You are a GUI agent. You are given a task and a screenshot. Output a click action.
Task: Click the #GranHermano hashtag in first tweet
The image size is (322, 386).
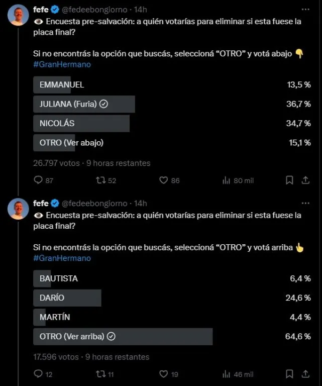click(62, 64)
